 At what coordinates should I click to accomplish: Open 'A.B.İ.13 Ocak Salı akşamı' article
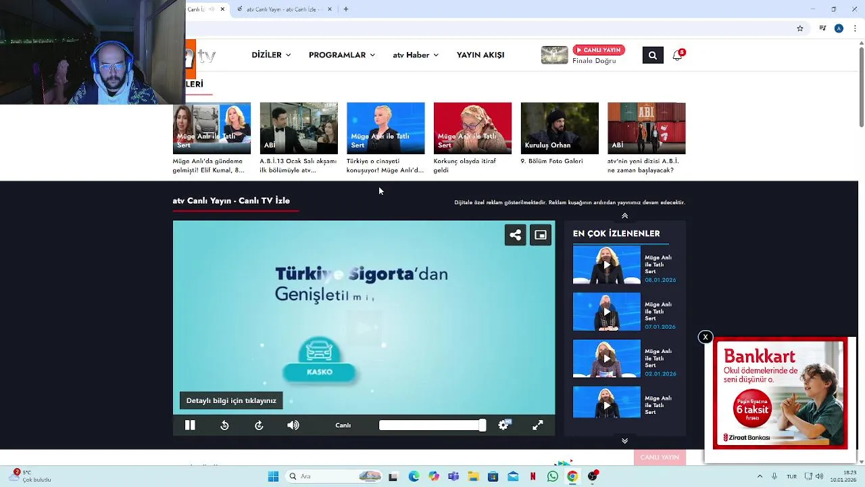pos(299,138)
